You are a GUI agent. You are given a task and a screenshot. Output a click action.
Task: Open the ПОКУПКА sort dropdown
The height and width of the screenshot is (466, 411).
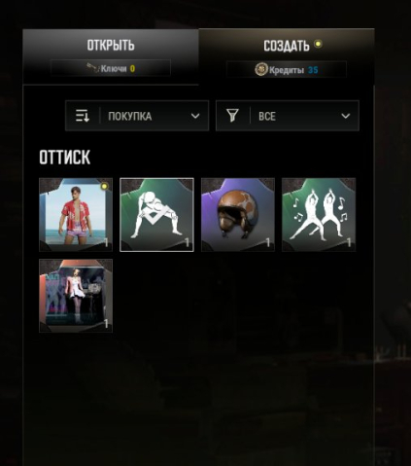pyautogui.click(x=137, y=116)
